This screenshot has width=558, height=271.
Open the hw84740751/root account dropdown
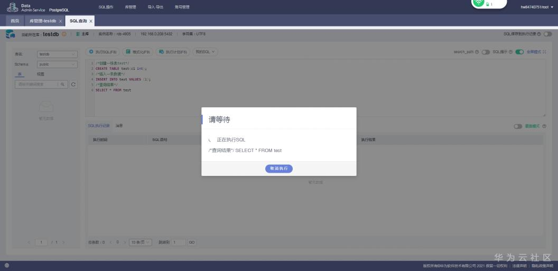pos(537,7)
